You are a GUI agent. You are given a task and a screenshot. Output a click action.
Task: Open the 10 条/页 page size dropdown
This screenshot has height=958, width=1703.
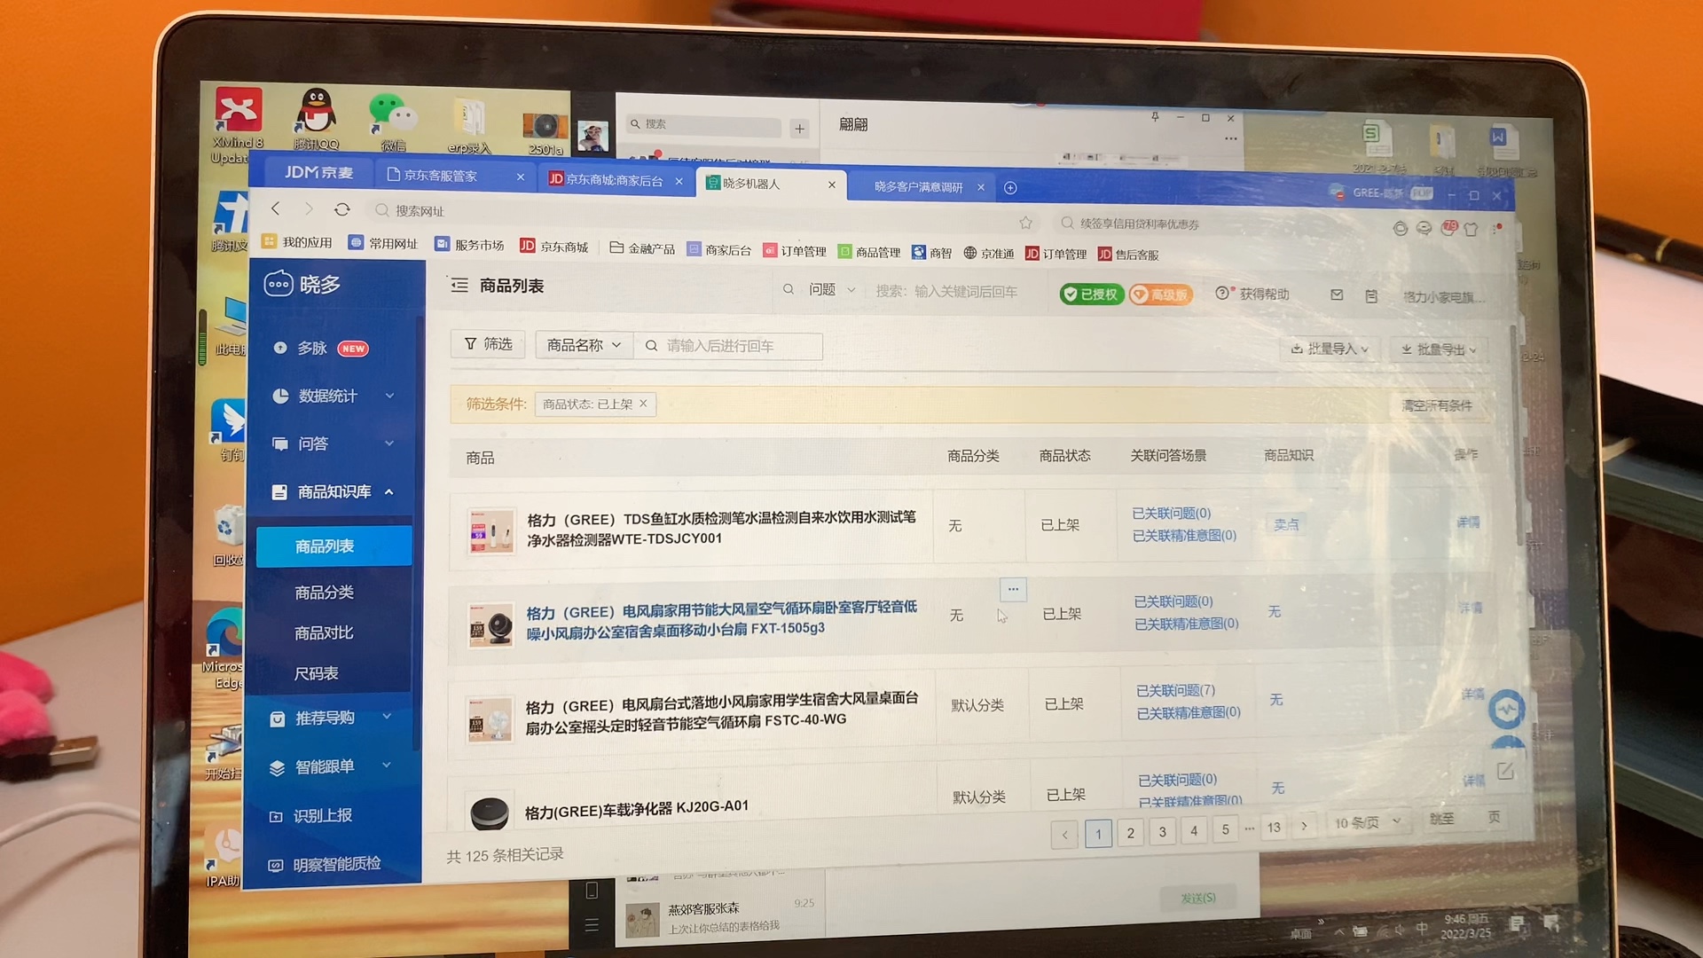(x=1367, y=822)
